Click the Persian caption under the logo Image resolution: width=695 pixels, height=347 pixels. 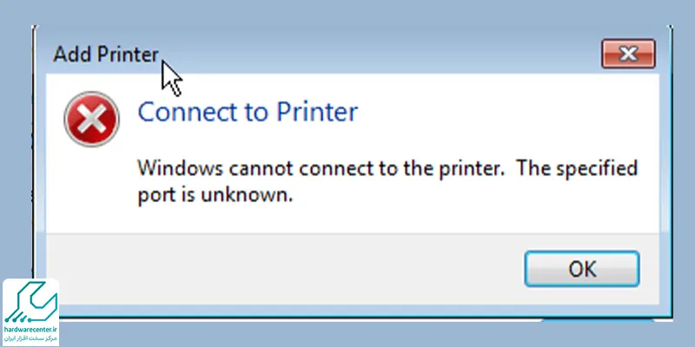(x=30, y=338)
